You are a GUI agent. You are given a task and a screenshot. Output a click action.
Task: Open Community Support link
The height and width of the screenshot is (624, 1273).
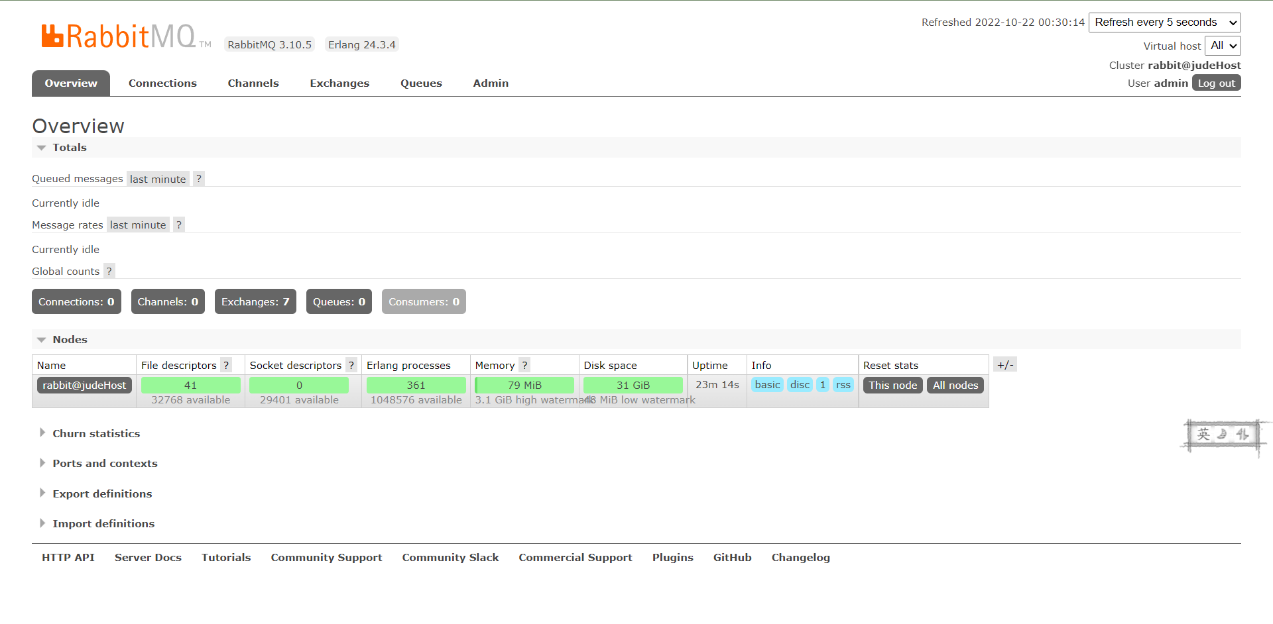click(x=326, y=558)
